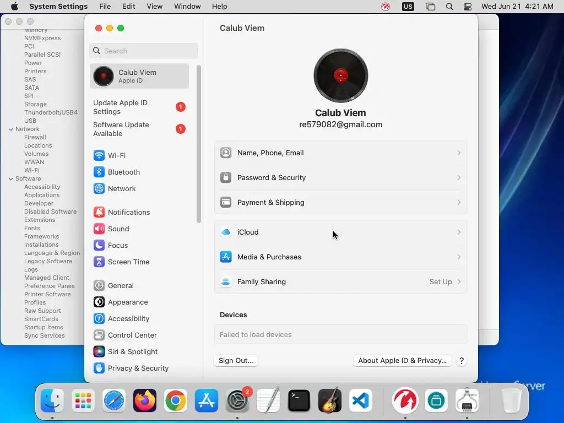Open the Help menu
The width and height of the screenshot is (564, 423).
(x=219, y=7)
